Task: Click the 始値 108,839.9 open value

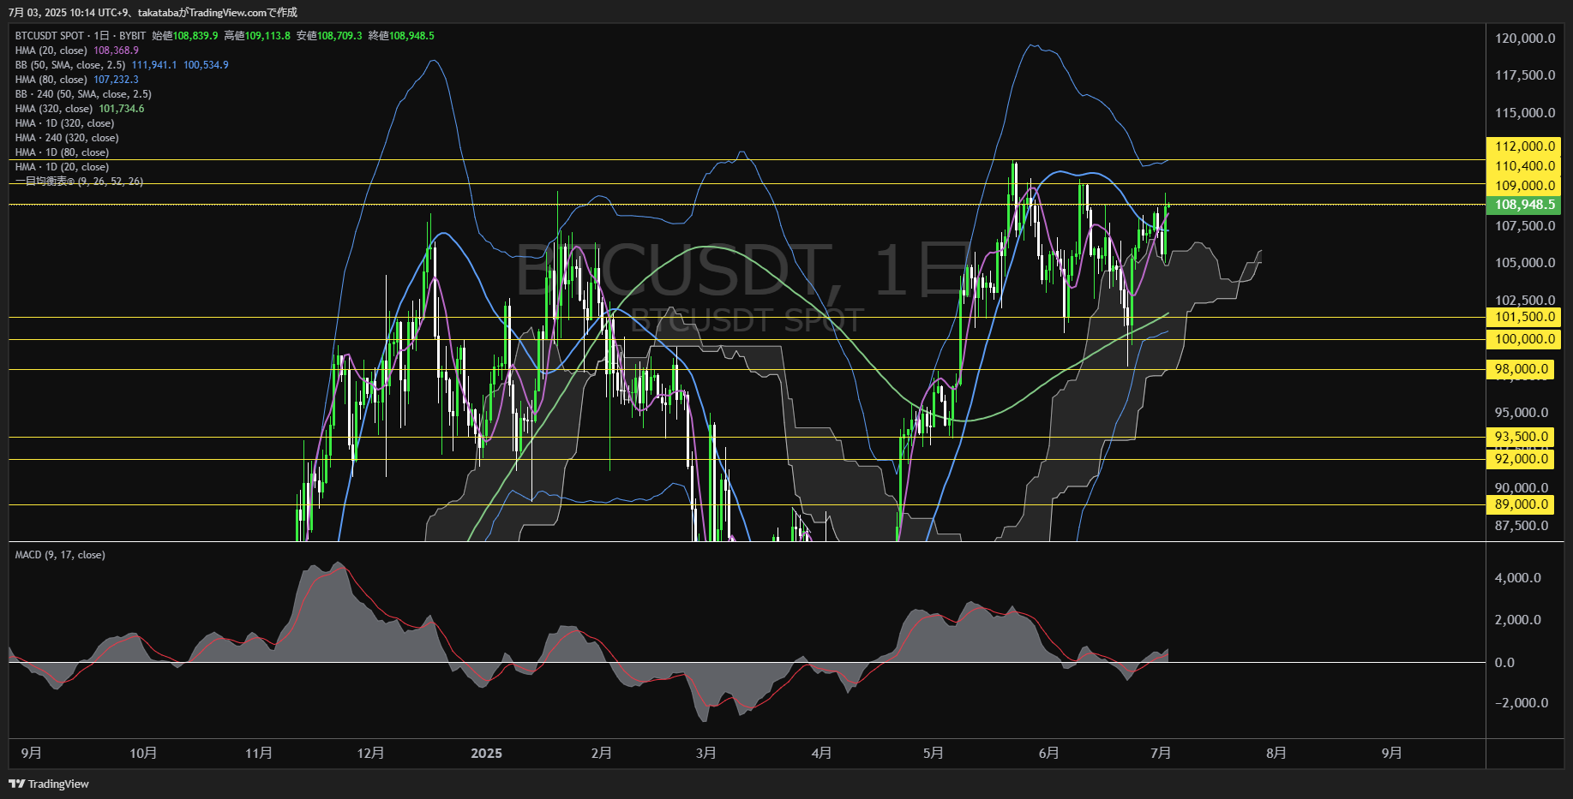Action: (185, 36)
